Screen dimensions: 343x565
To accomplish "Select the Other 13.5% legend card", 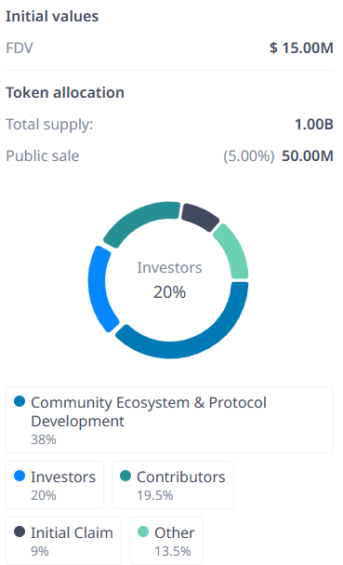I will pos(166,541).
